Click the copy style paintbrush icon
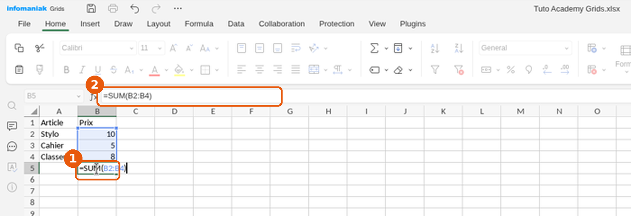This screenshot has height=216, width=631. coord(40,70)
